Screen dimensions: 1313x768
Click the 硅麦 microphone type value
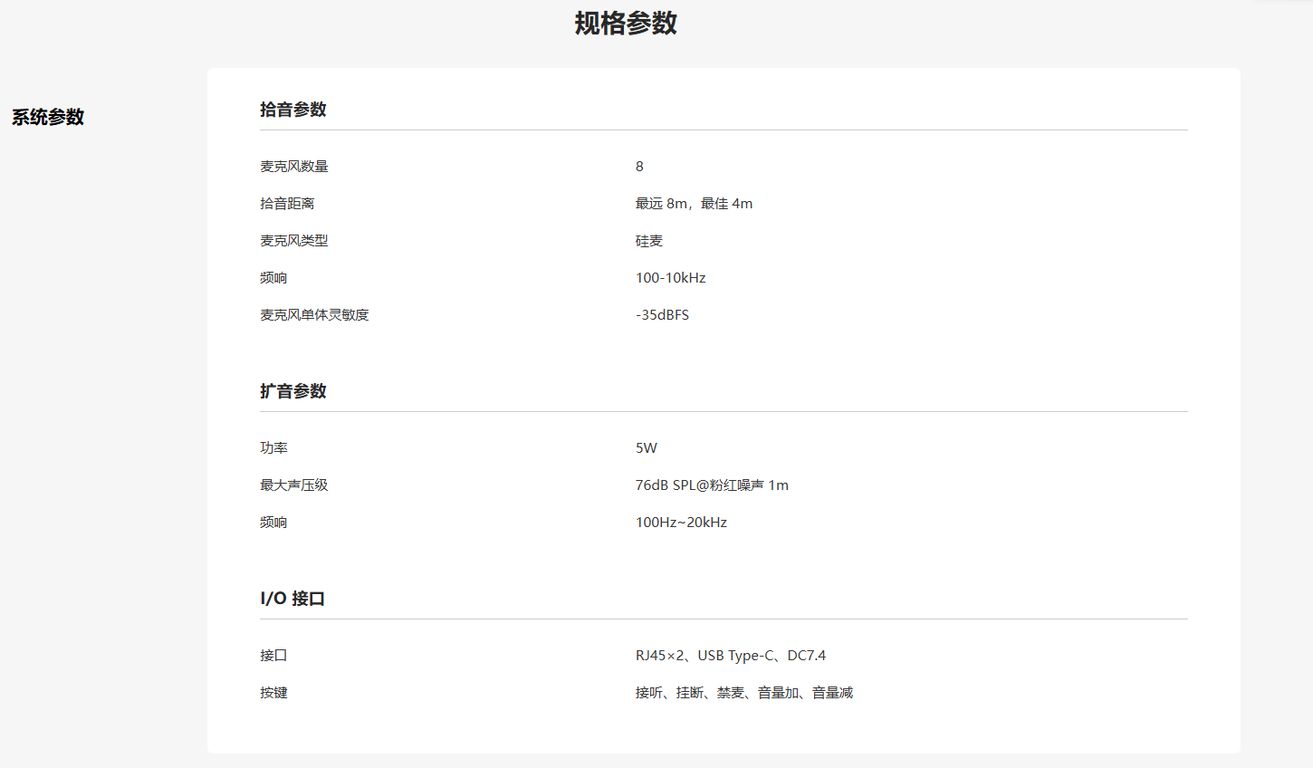point(649,241)
